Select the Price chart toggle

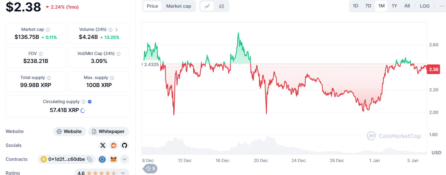point(152,6)
